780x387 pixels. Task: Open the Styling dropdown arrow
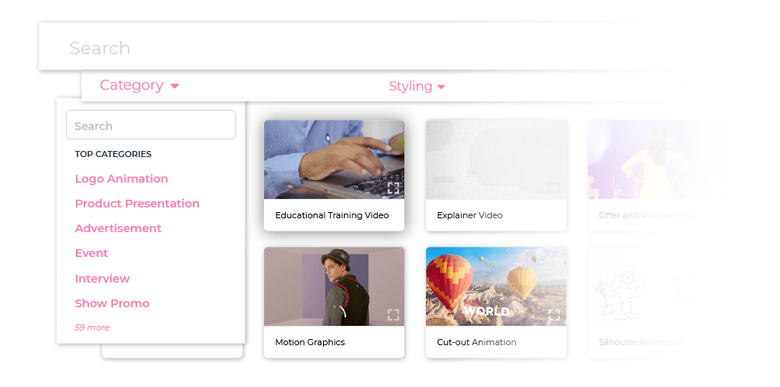442,87
